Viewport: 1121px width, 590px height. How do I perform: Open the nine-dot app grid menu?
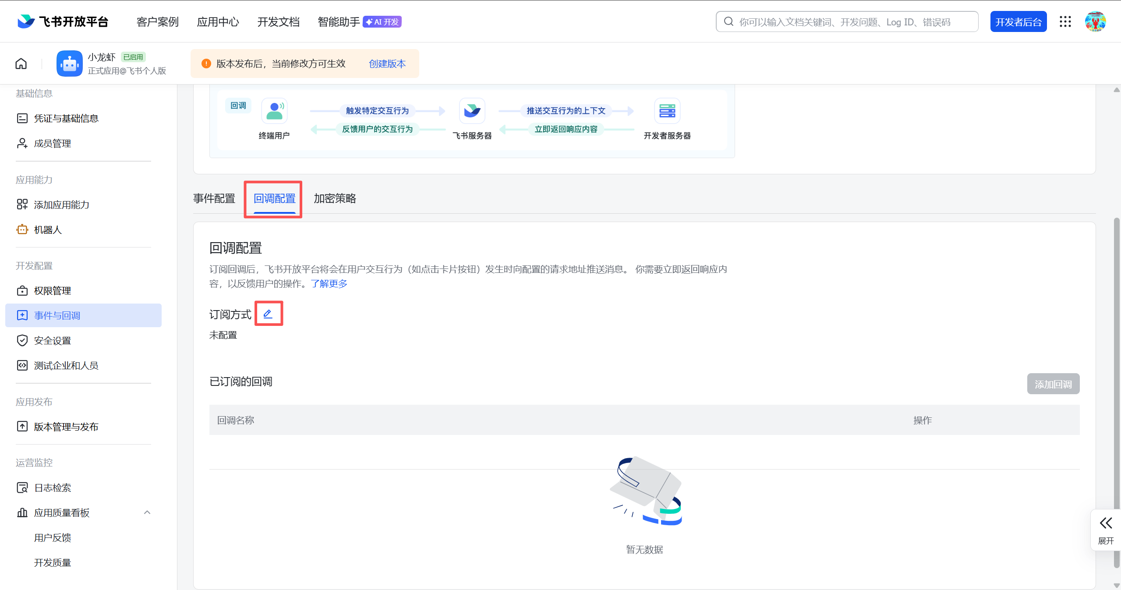tap(1065, 21)
